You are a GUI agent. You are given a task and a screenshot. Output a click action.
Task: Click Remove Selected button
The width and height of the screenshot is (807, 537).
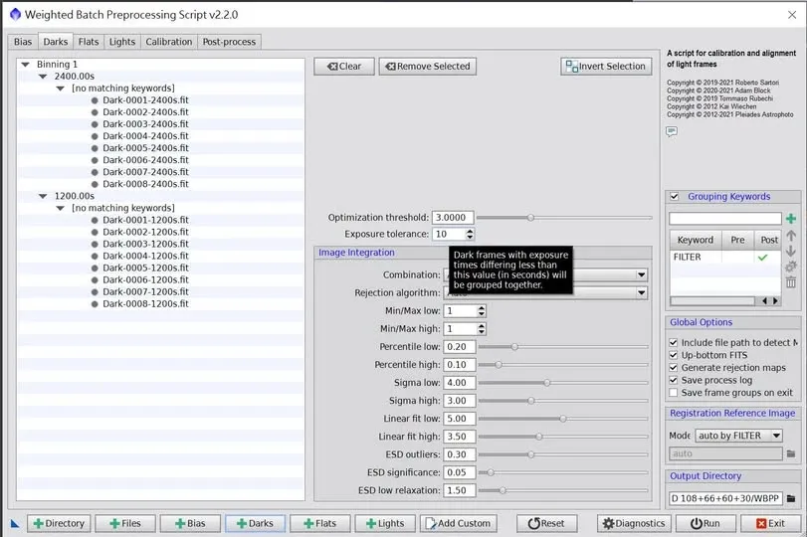click(428, 67)
